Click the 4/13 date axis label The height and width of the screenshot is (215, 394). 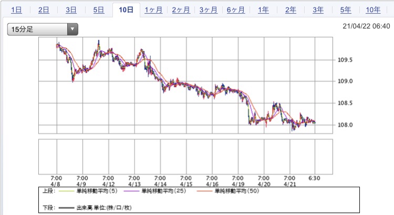click(x=134, y=184)
